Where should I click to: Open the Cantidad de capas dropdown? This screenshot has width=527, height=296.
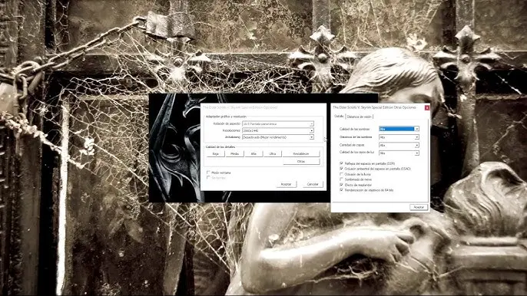tap(399, 145)
